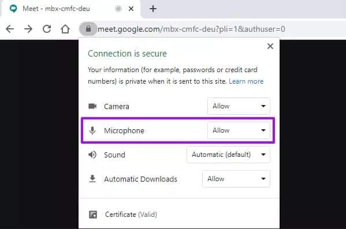The image size is (346, 229).
Task: Close the site information popup
Action: [270, 46]
